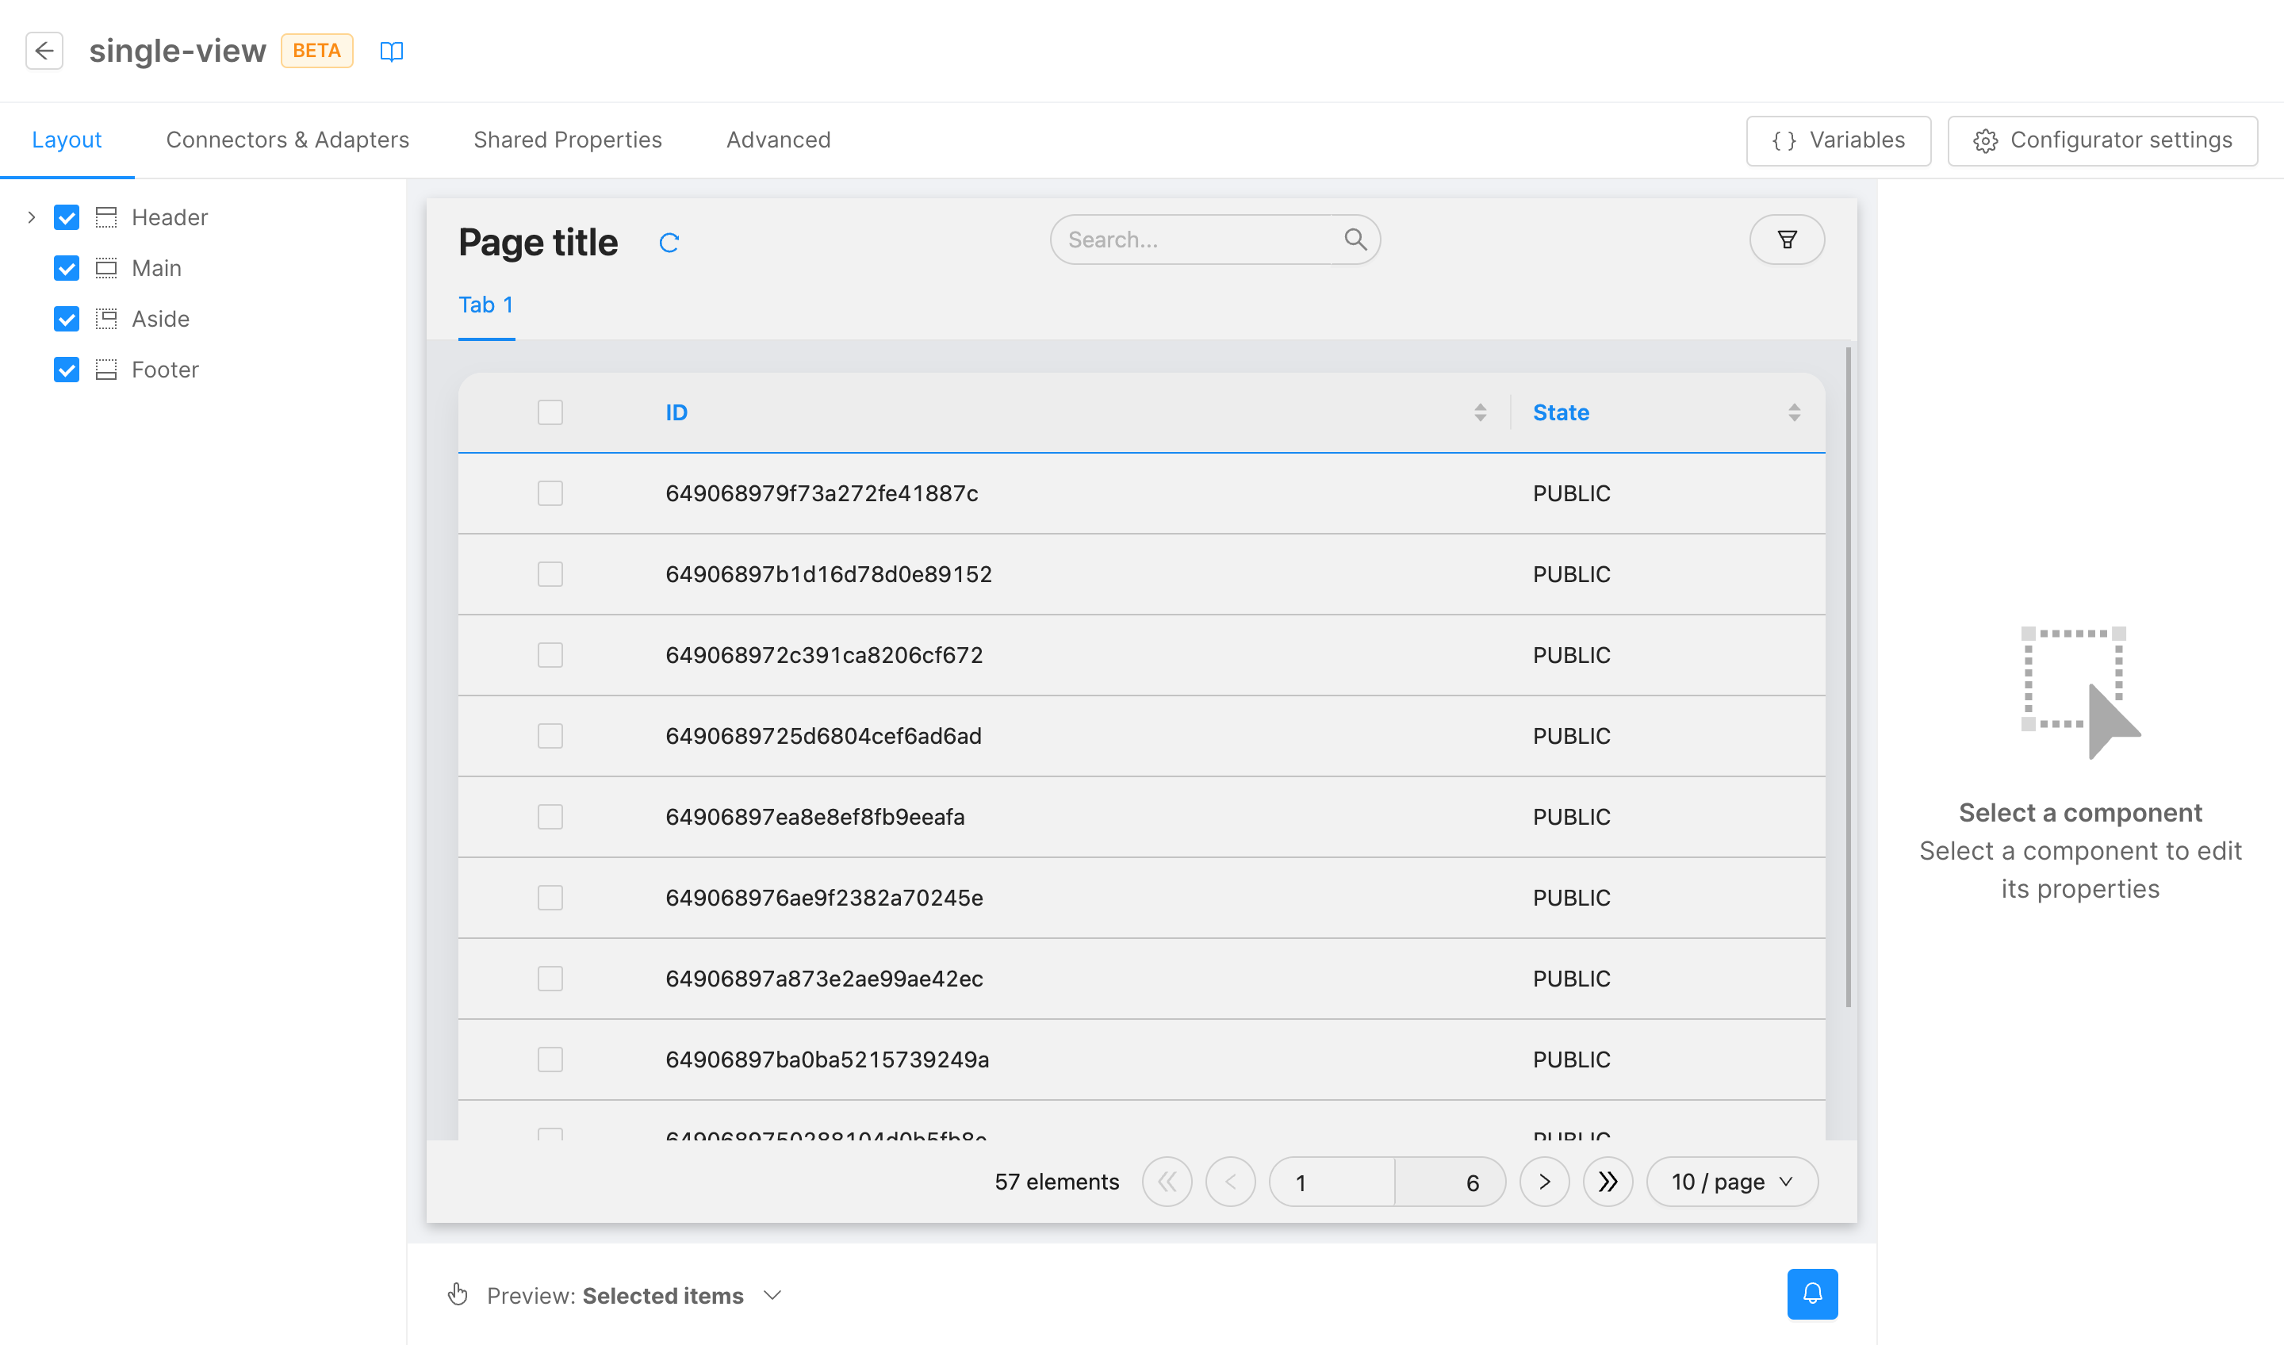Expand the Header tree node
This screenshot has height=1345, width=2284.
(31, 217)
